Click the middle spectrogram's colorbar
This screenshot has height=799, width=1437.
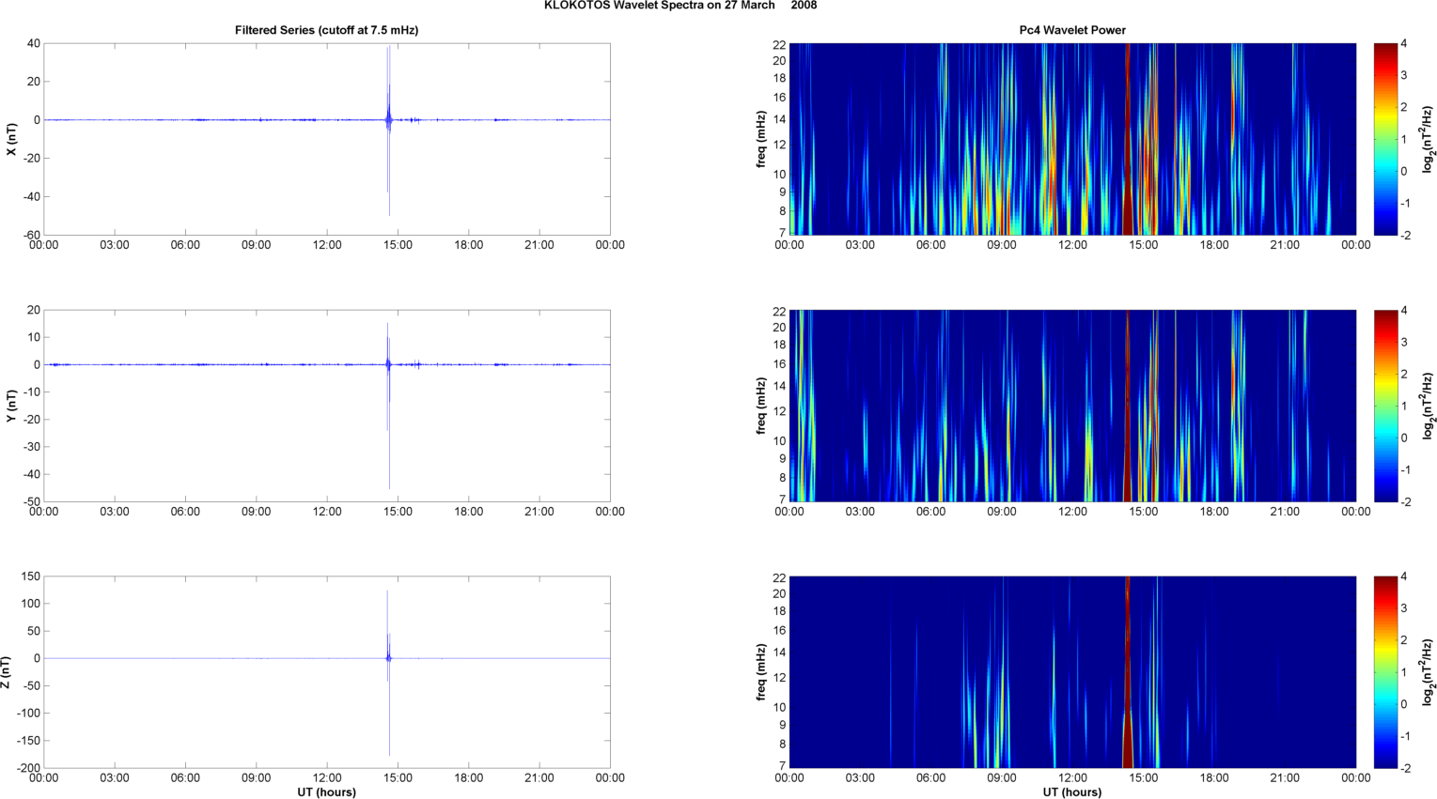[x=1384, y=406]
